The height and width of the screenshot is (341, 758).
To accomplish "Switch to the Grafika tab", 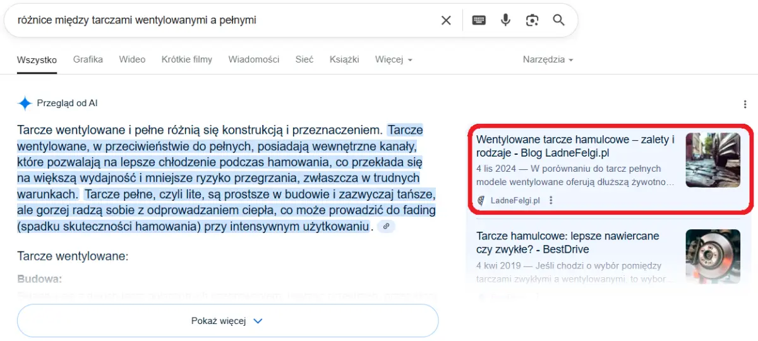I will (x=88, y=59).
